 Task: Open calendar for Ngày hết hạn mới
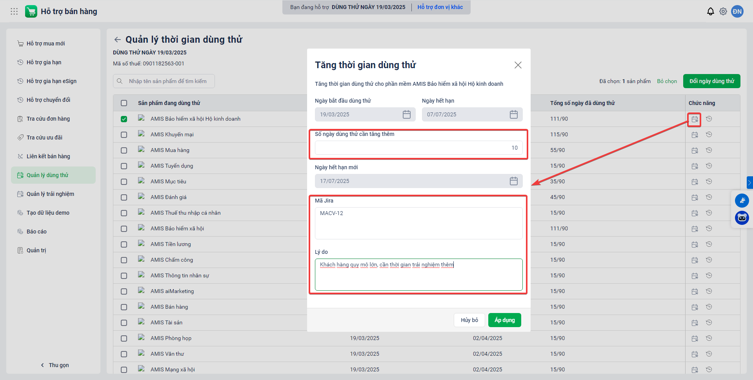click(x=514, y=181)
